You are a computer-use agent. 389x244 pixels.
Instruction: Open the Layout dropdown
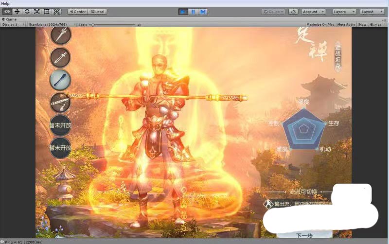pos(372,12)
